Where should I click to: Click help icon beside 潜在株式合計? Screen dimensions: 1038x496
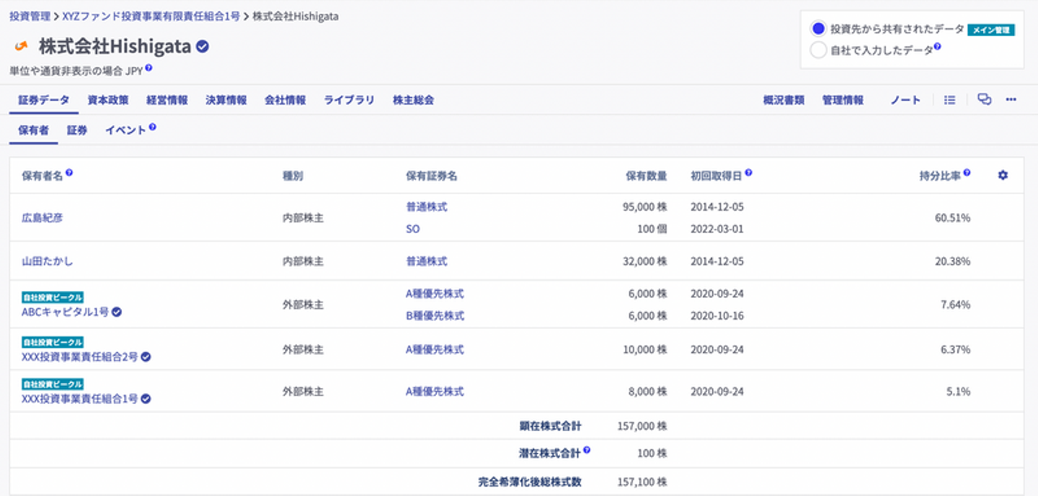[x=587, y=451]
